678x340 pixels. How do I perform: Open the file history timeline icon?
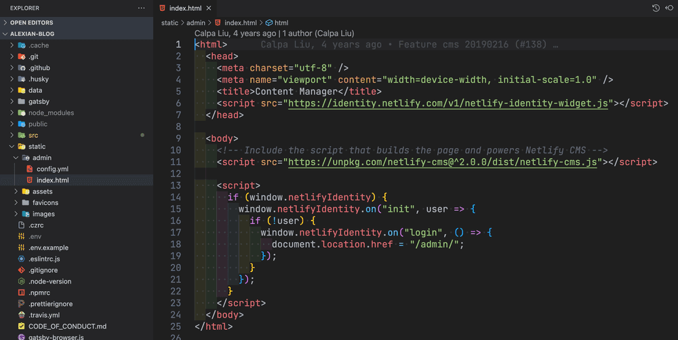click(x=656, y=8)
